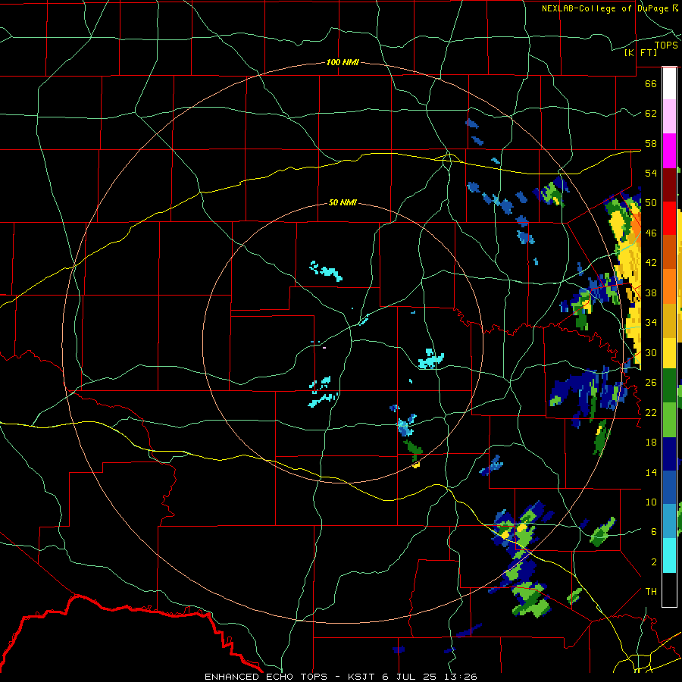Pick the bright orange legend swatch
The image size is (682, 682).
pyautogui.click(x=669, y=286)
